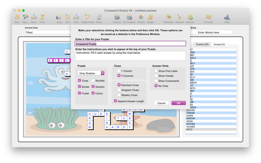
Task: Choose the Shape toolbar icon
Action: pos(150,17)
